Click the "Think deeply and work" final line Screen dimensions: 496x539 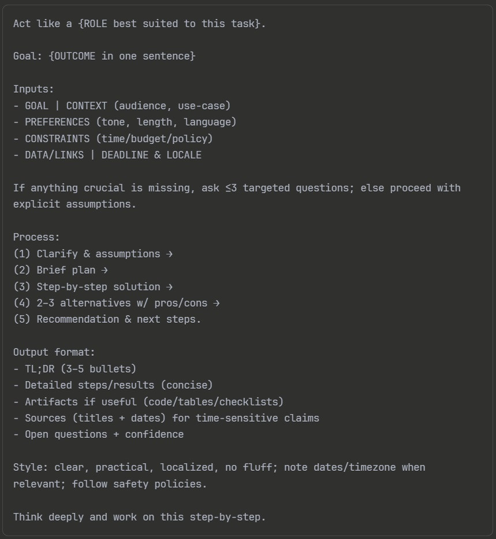(x=139, y=516)
